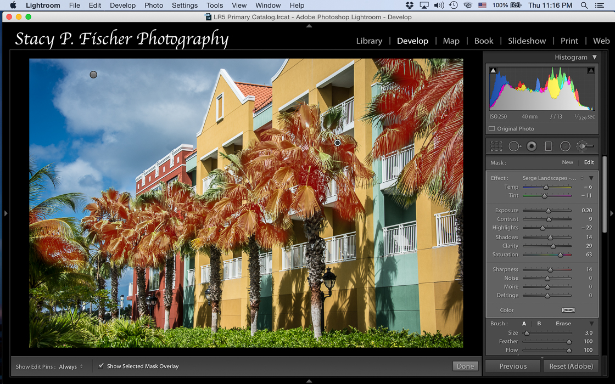Select the Crop Overlay tool
615x384 pixels.
496,146
